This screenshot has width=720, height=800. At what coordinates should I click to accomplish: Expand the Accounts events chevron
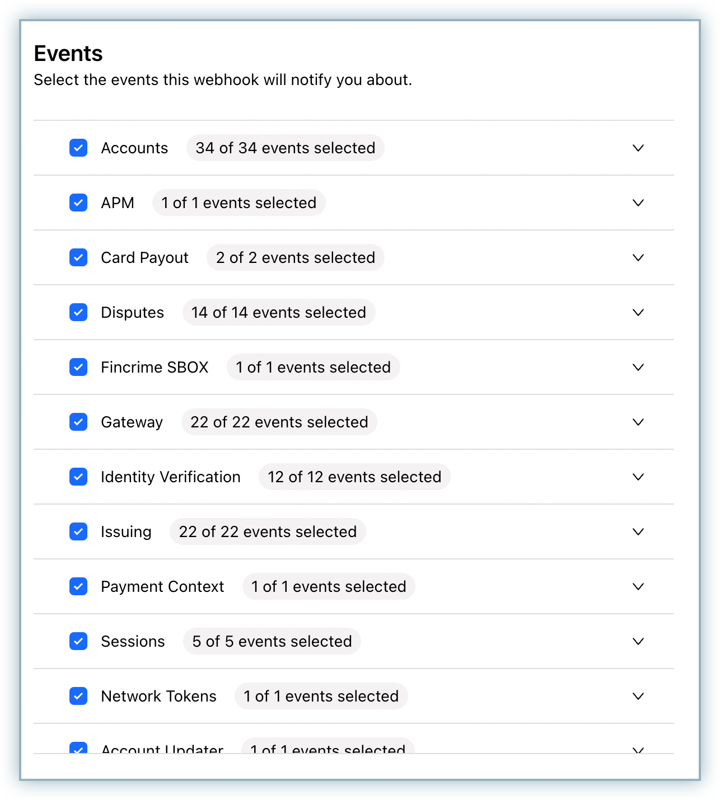point(638,148)
